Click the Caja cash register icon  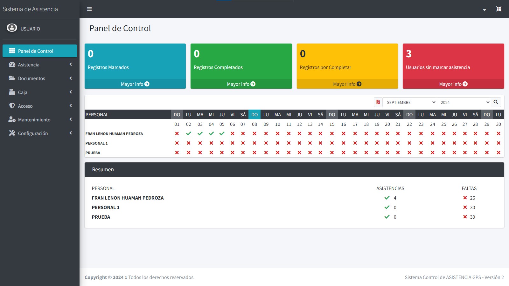pyautogui.click(x=12, y=92)
